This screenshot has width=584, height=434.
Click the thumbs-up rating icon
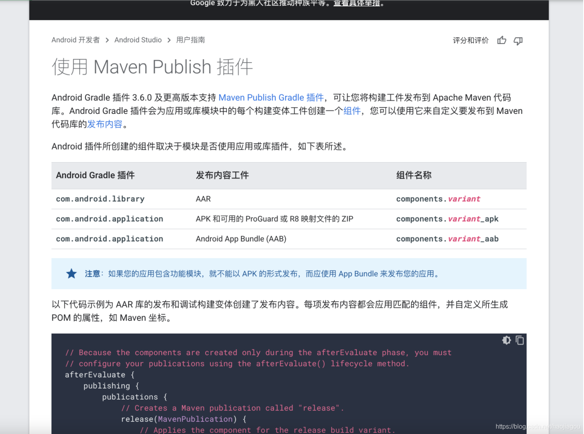click(x=502, y=40)
